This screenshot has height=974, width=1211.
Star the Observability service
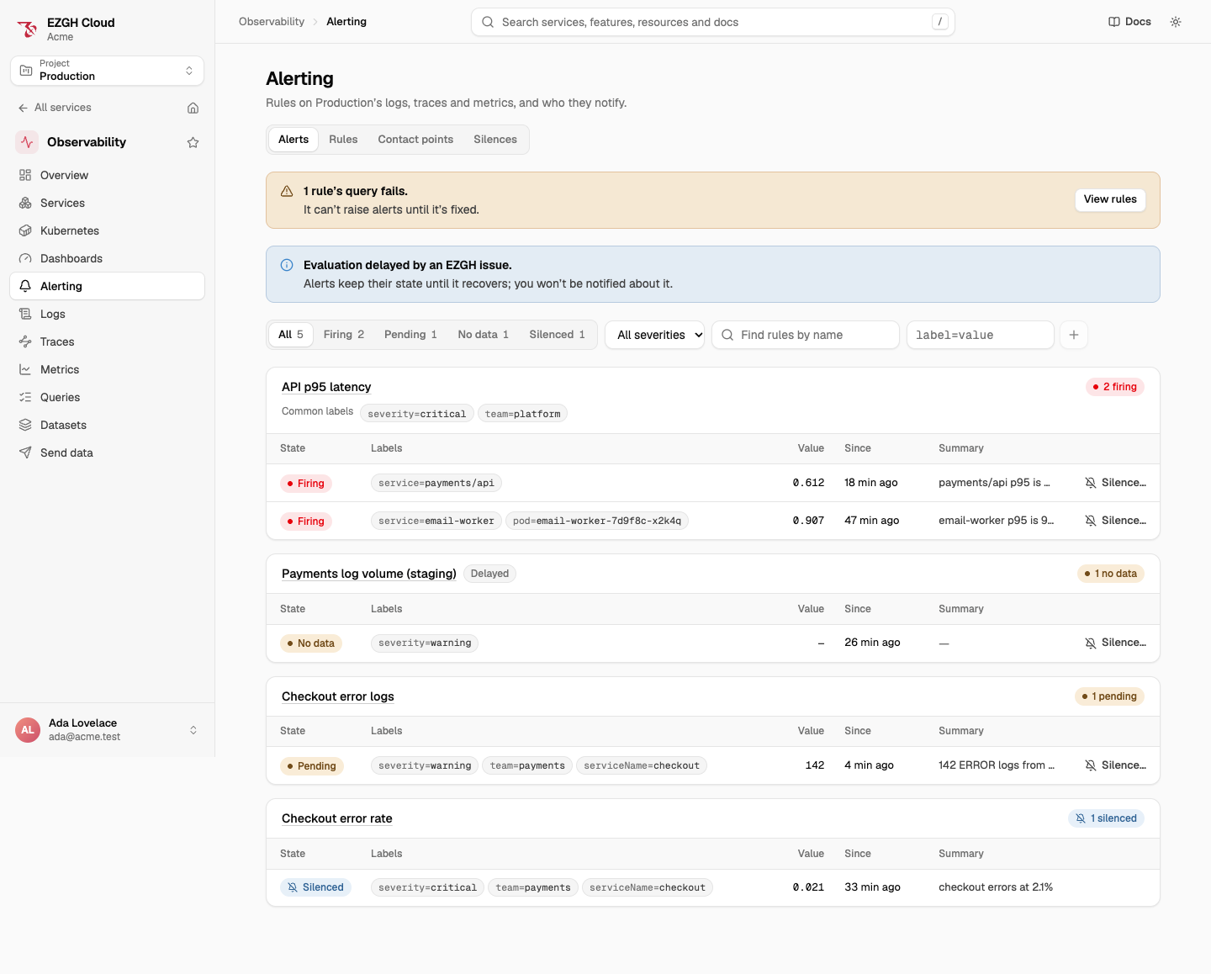click(193, 142)
